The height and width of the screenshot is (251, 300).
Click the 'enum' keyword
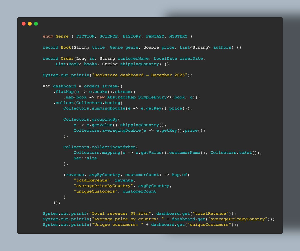tap(48, 36)
